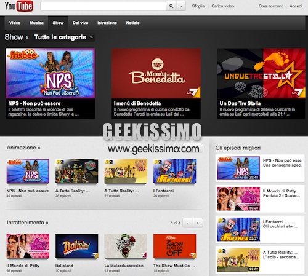308x276 pixels.
Task: Open the Animazione category link
Action: click(23, 148)
